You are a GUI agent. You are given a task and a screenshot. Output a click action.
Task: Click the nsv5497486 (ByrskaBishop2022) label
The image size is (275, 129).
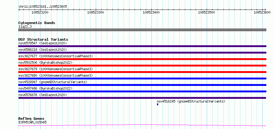coord(45,88)
